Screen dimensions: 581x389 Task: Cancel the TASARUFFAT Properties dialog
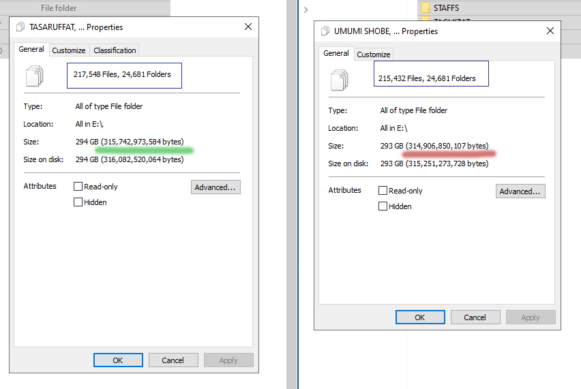tap(173, 360)
